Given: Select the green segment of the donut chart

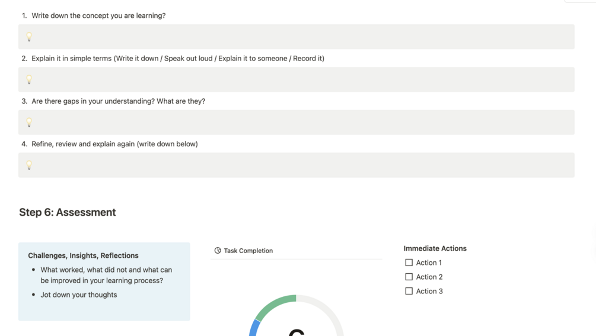Looking at the screenshot, I should (x=276, y=305).
